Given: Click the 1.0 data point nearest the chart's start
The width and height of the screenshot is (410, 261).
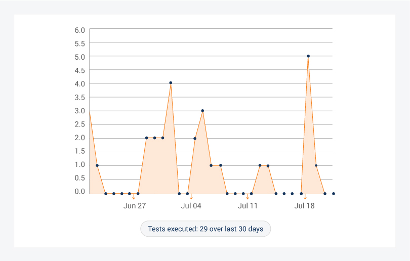Looking at the screenshot, I should [x=97, y=165].
